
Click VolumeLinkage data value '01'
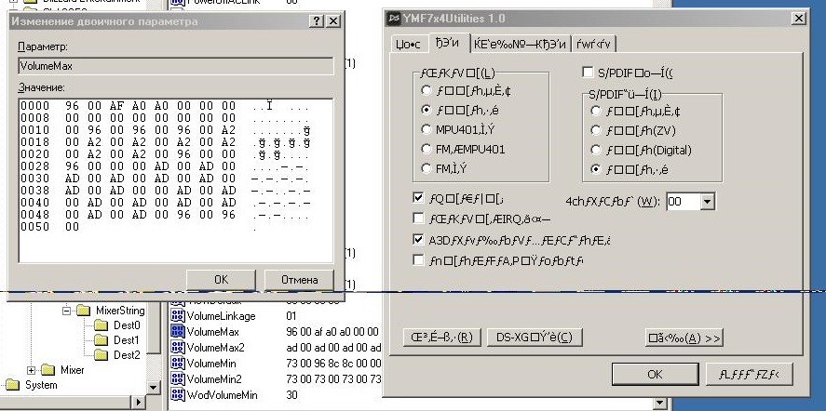point(291,316)
